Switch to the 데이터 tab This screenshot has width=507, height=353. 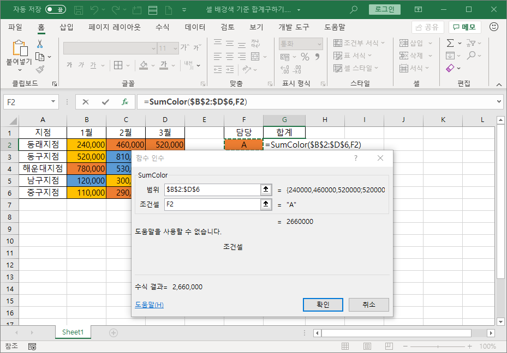[195, 27]
